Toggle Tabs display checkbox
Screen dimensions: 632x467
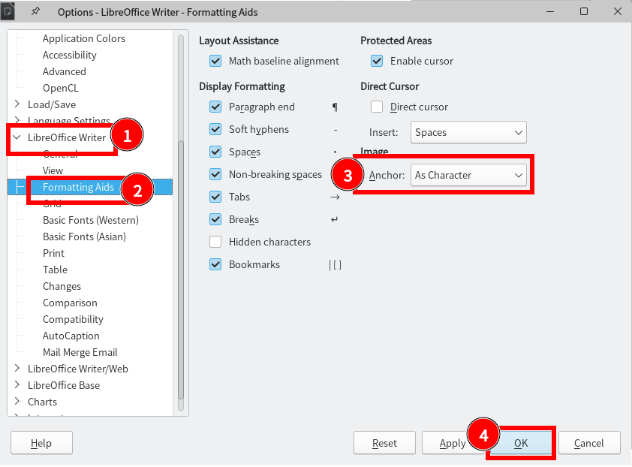coord(215,197)
